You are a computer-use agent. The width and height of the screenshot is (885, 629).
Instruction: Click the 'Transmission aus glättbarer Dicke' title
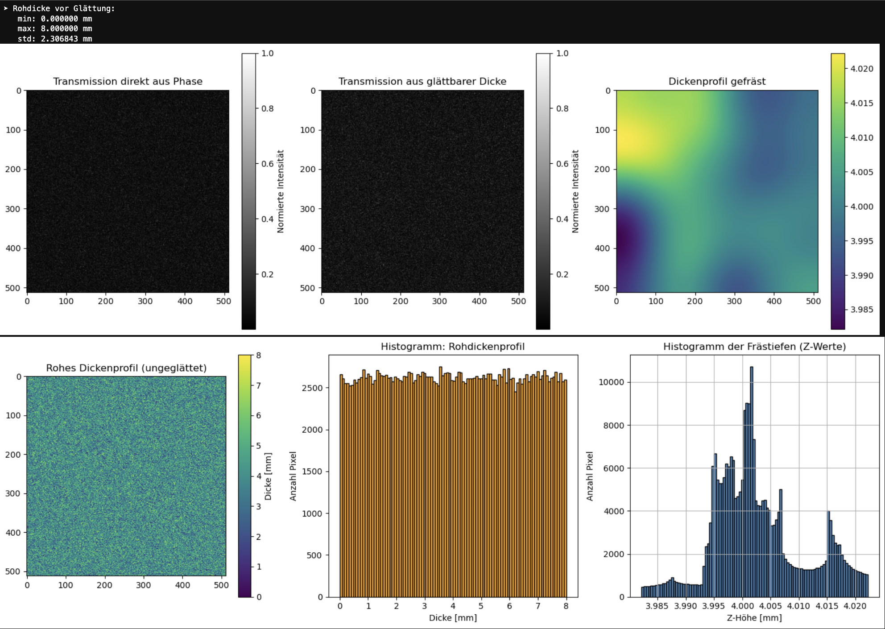422,81
